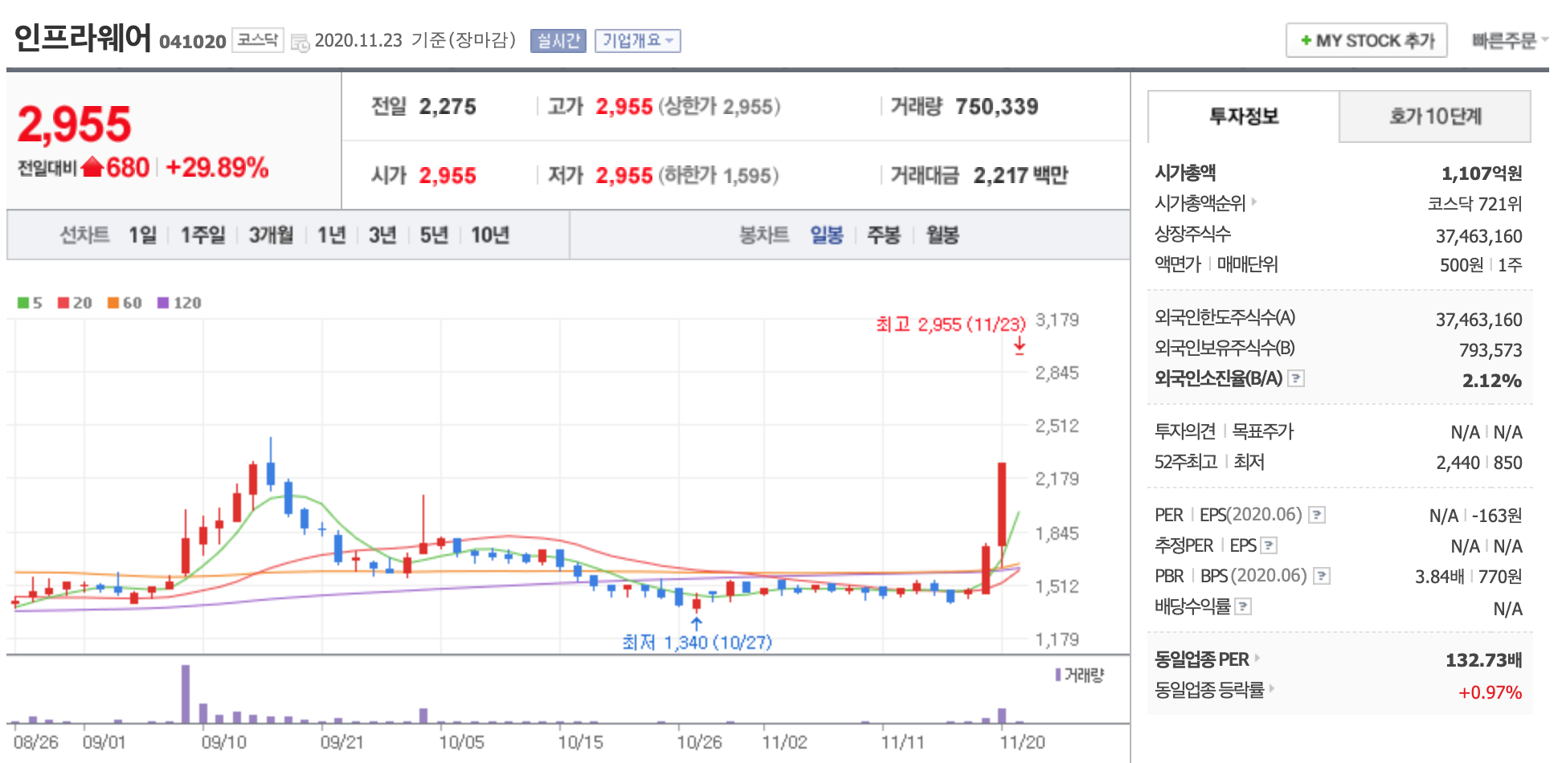Select the 10년 line chart period
The width and height of the screenshot is (1562, 763).
(x=490, y=235)
